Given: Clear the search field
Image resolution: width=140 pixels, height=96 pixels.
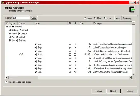Looking at the screenshot, I should pyautogui.click(x=34, y=18).
